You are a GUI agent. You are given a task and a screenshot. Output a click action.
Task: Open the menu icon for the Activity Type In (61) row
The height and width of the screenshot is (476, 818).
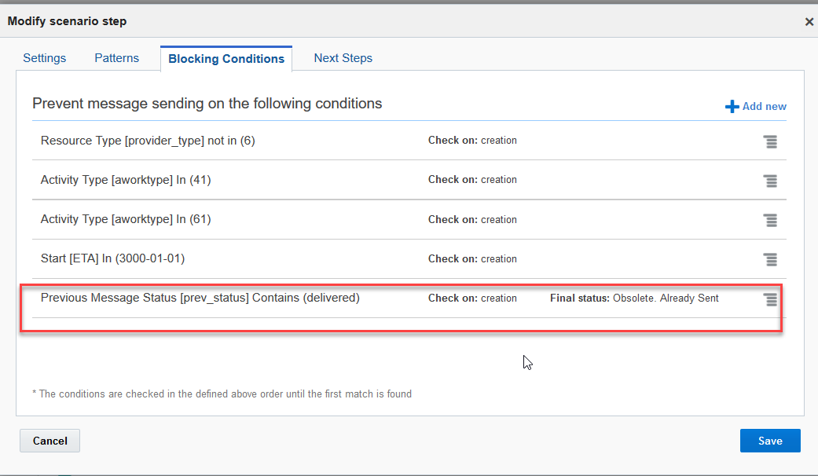point(770,220)
